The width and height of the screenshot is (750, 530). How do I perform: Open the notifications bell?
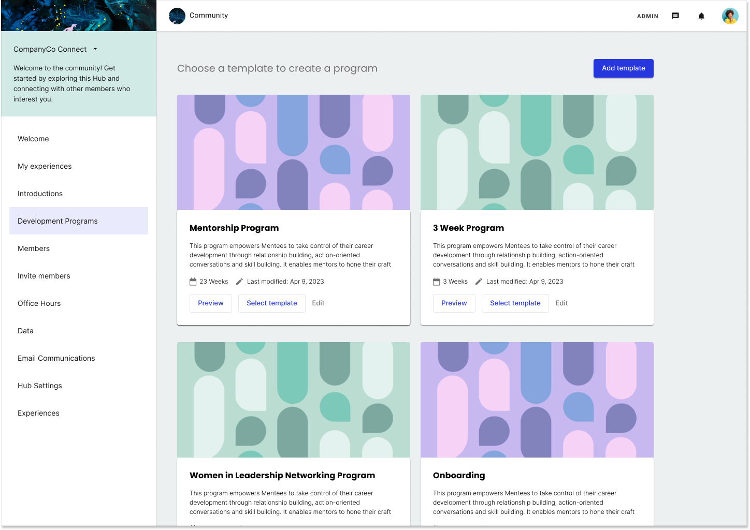click(701, 16)
